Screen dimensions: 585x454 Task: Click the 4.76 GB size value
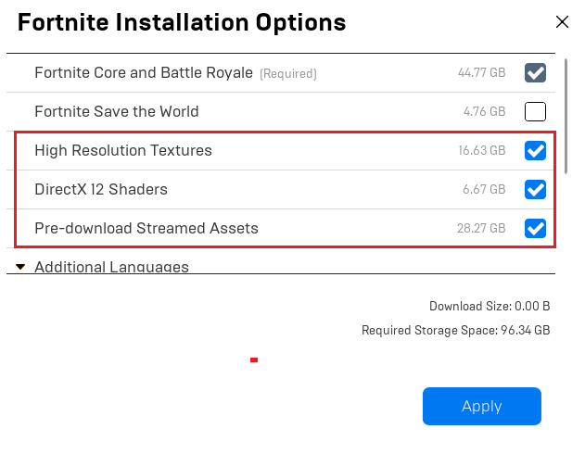[x=484, y=111]
